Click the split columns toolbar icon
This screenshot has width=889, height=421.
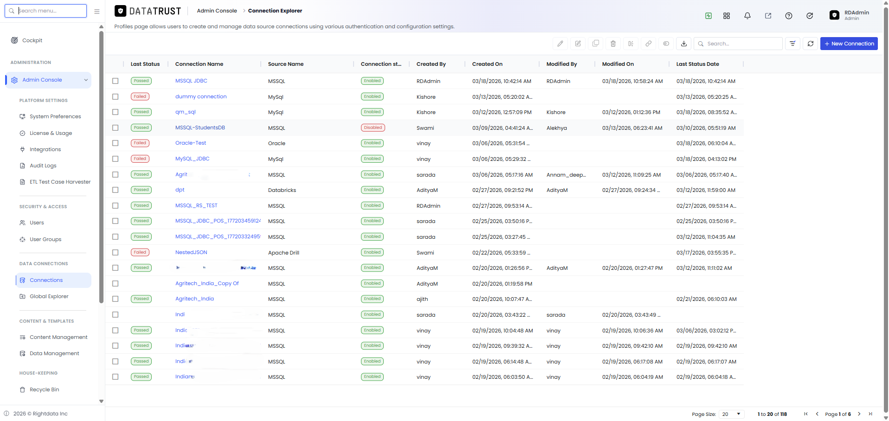631,44
